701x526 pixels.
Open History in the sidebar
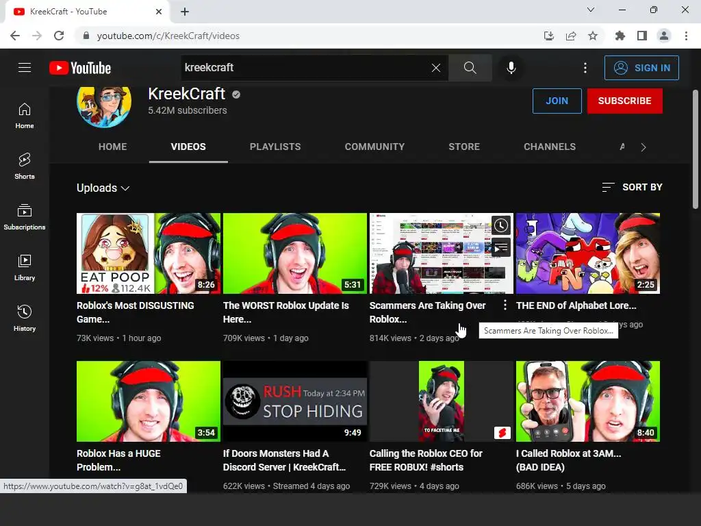25,318
